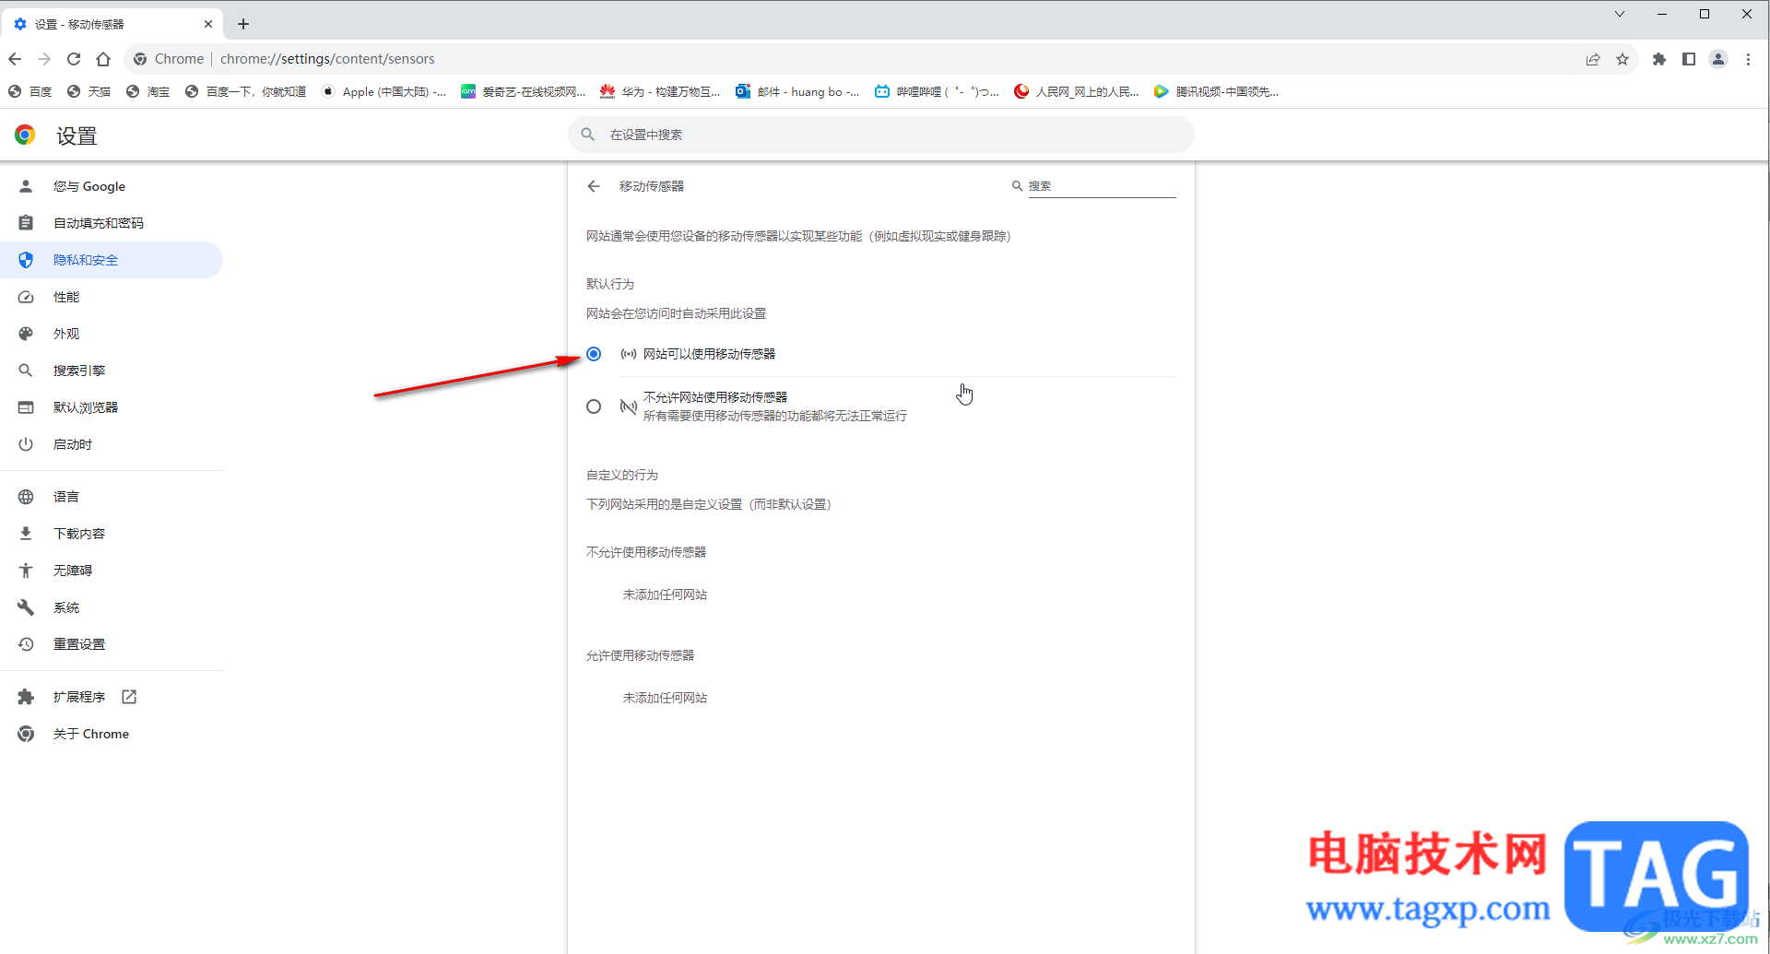Go back from 移动传感器 page arrow
Viewport: 1770px width, 954px height.
point(594,186)
